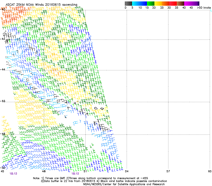The image size is (212, 186).
Task: Click the title 'ASCAT 25KM NOAA Winds 20160615 ascending'
Action: tap(41, 5)
